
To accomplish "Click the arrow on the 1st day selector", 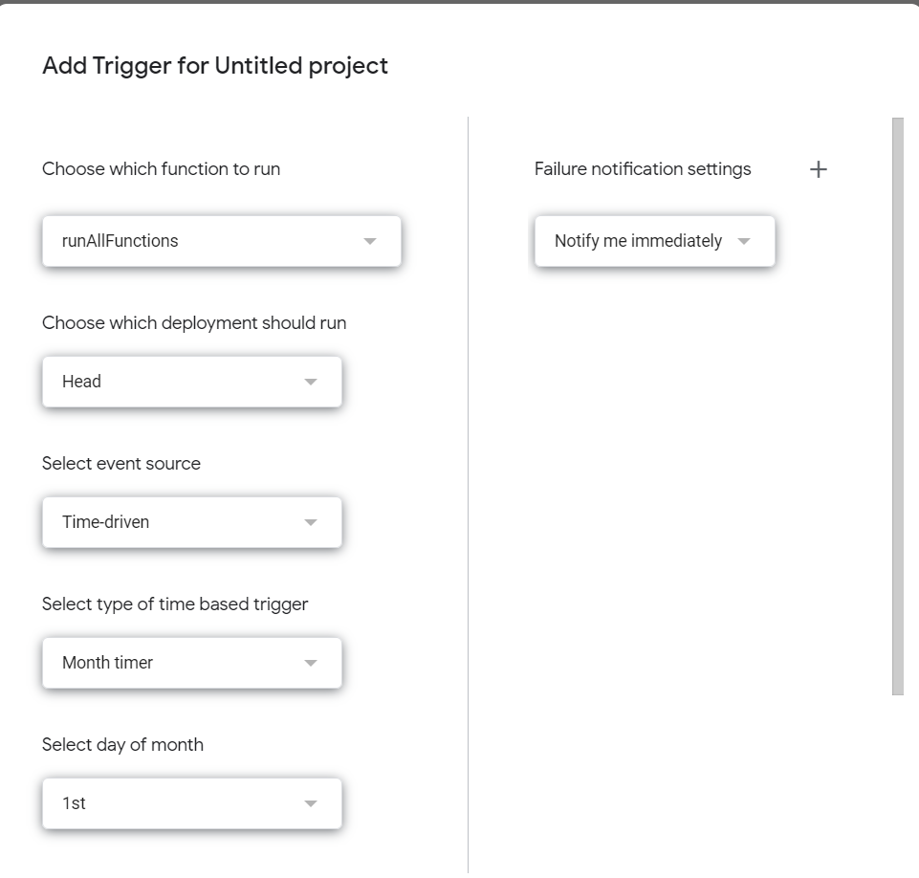I will click(x=310, y=803).
